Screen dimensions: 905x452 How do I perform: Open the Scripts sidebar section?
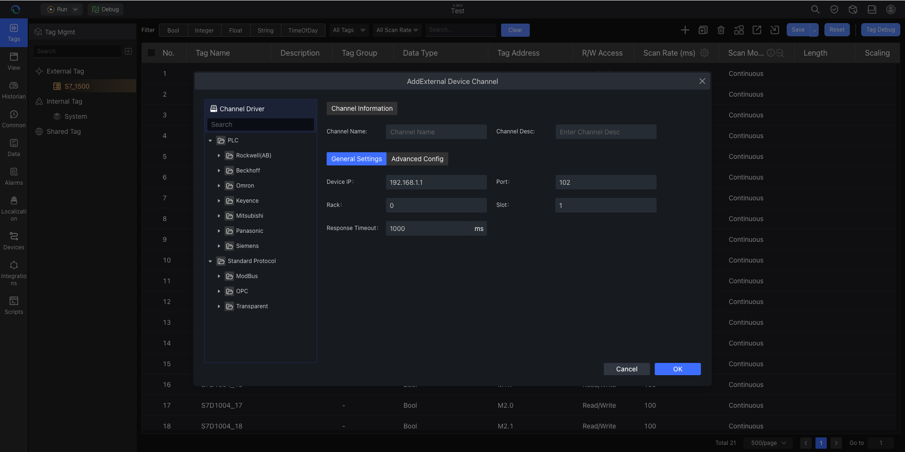pos(14,305)
